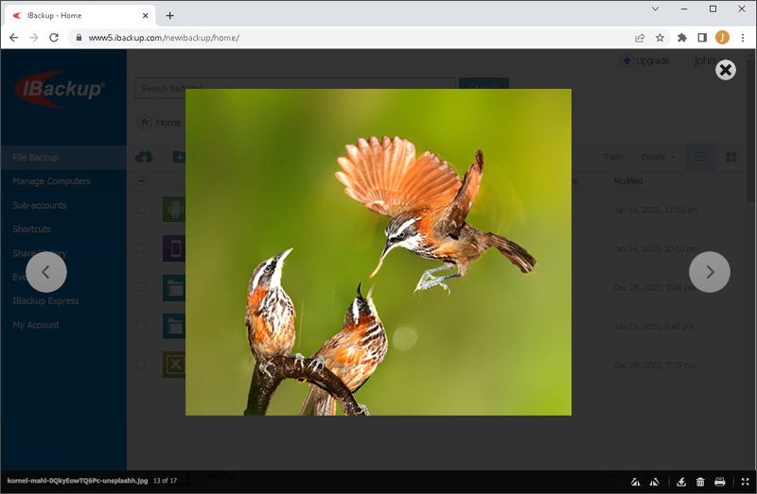Delete the image using the trash icon

[x=700, y=482]
